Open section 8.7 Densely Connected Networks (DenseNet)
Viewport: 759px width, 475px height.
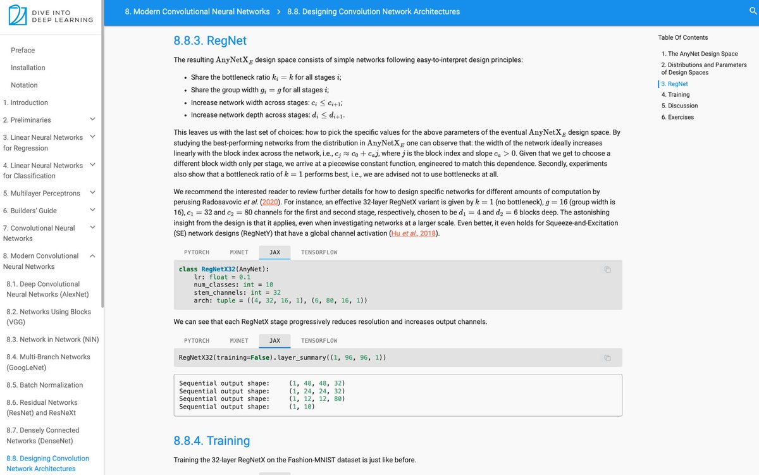click(43, 435)
